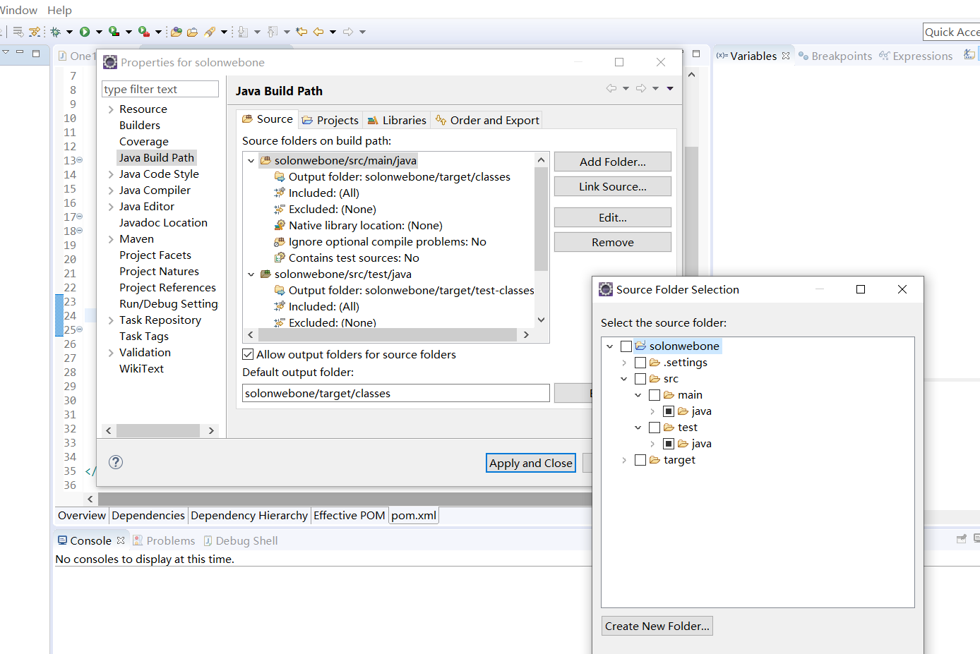Open the view menu triangle in Properties header
This screenshot has height=654, width=980.
670,88
